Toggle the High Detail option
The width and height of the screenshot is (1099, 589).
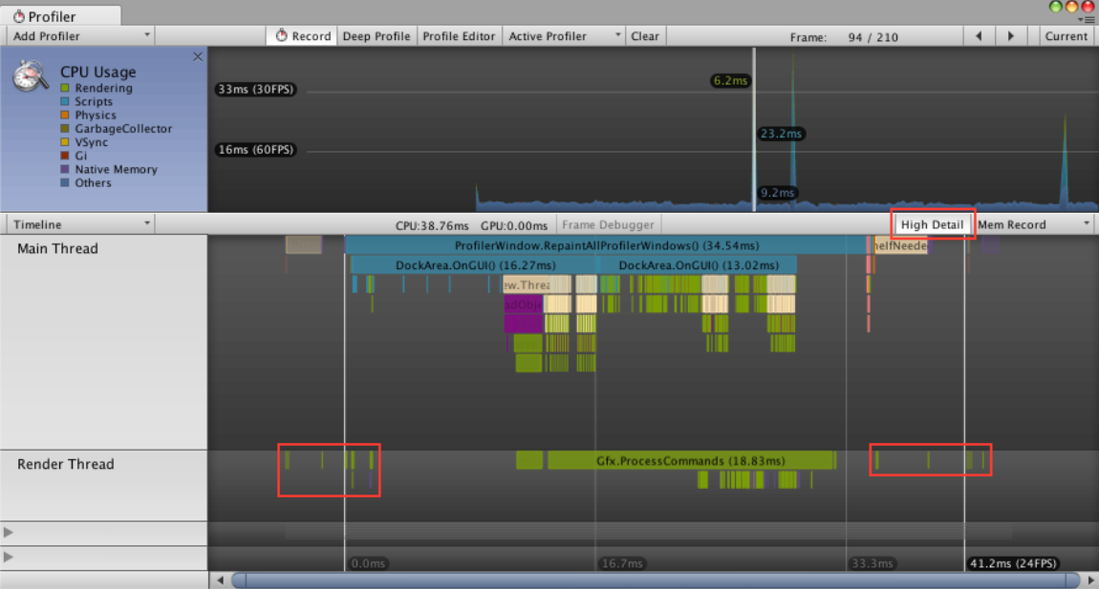(x=932, y=224)
